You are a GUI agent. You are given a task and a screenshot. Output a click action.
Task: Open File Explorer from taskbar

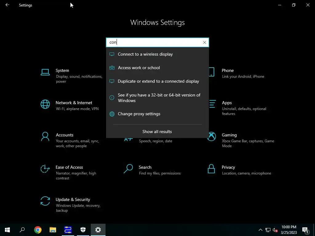53,230
